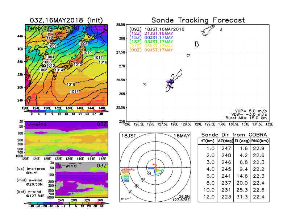Viewport: 287px width, 222px height.
Task: Click the "18JST" label on the hodograph
Action: pos(129,136)
